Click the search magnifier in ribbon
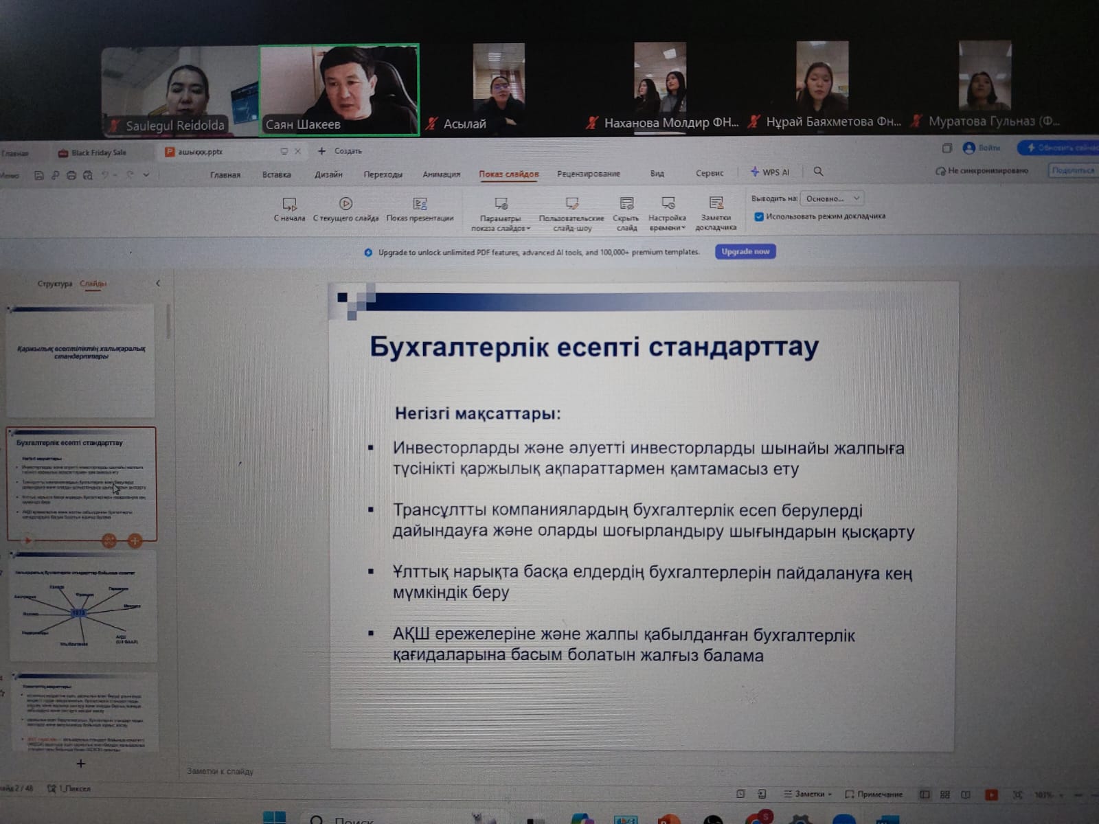This screenshot has height=824, width=1099. pos(818,172)
